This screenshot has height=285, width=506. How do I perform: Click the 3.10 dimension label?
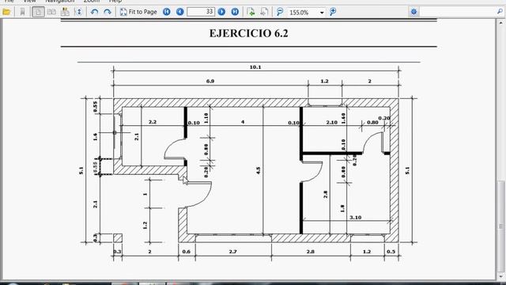pos(355,218)
